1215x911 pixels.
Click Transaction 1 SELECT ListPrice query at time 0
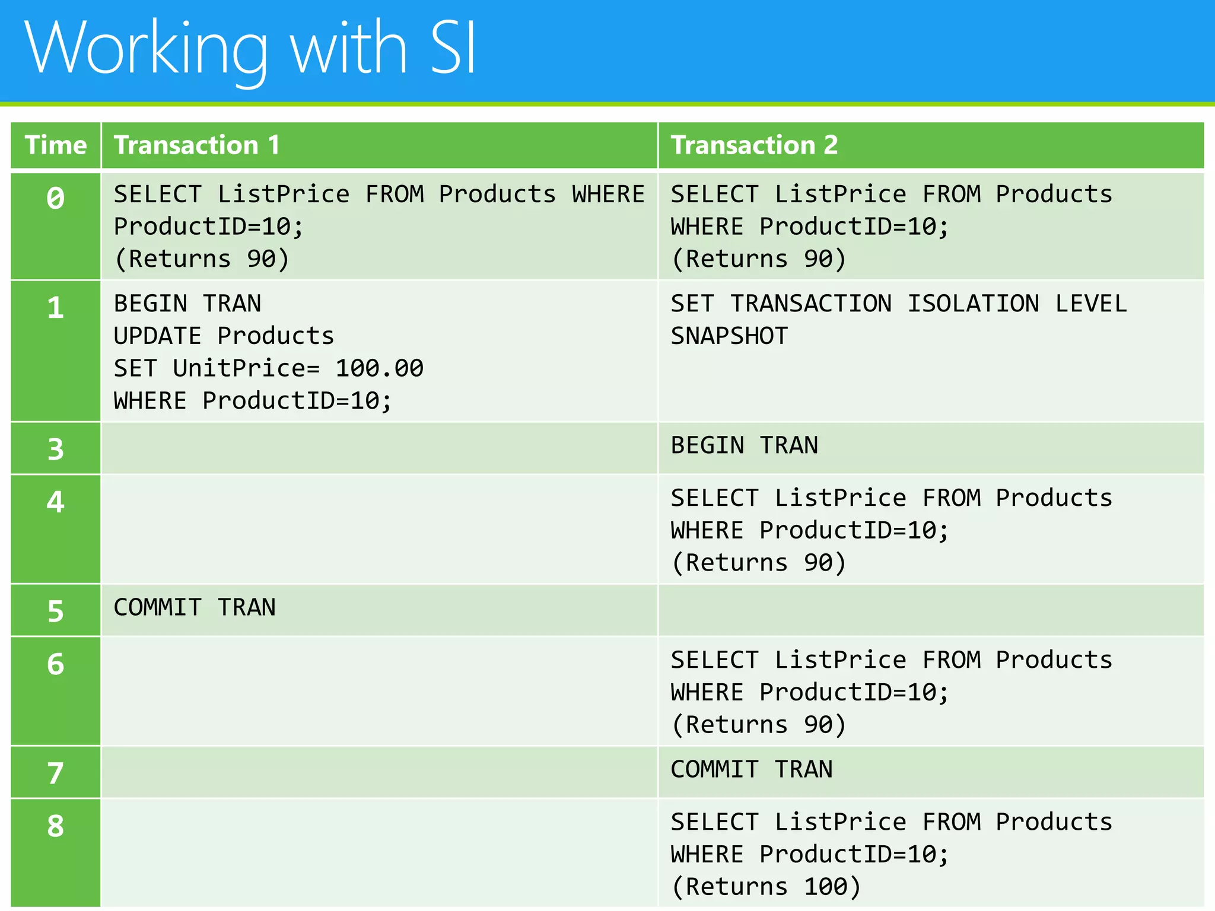click(379, 226)
